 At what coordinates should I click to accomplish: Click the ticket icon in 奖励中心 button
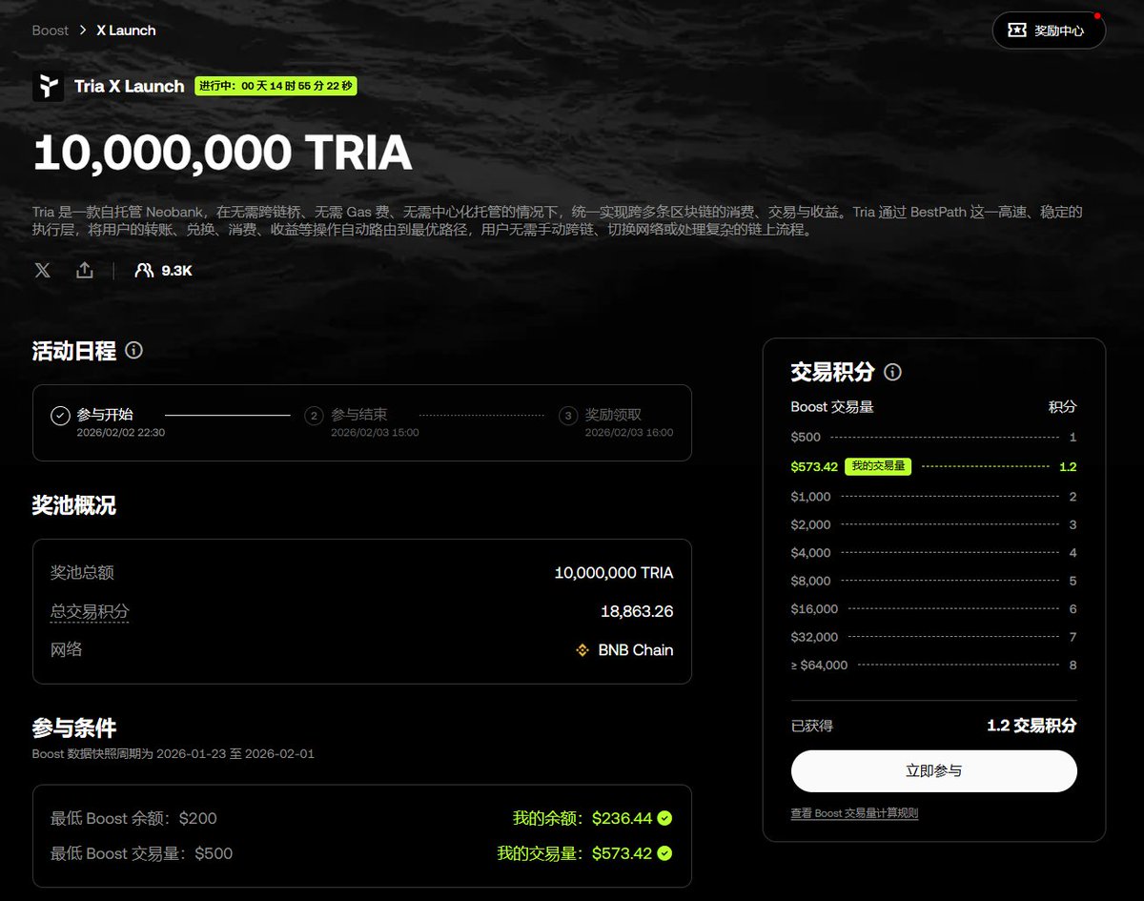1017,31
